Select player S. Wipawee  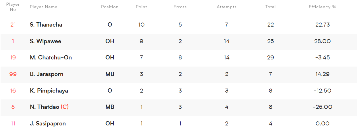point(45,41)
